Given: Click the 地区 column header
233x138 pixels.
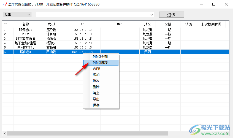Looking at the screenshot, I should click(x=148, y=24).
